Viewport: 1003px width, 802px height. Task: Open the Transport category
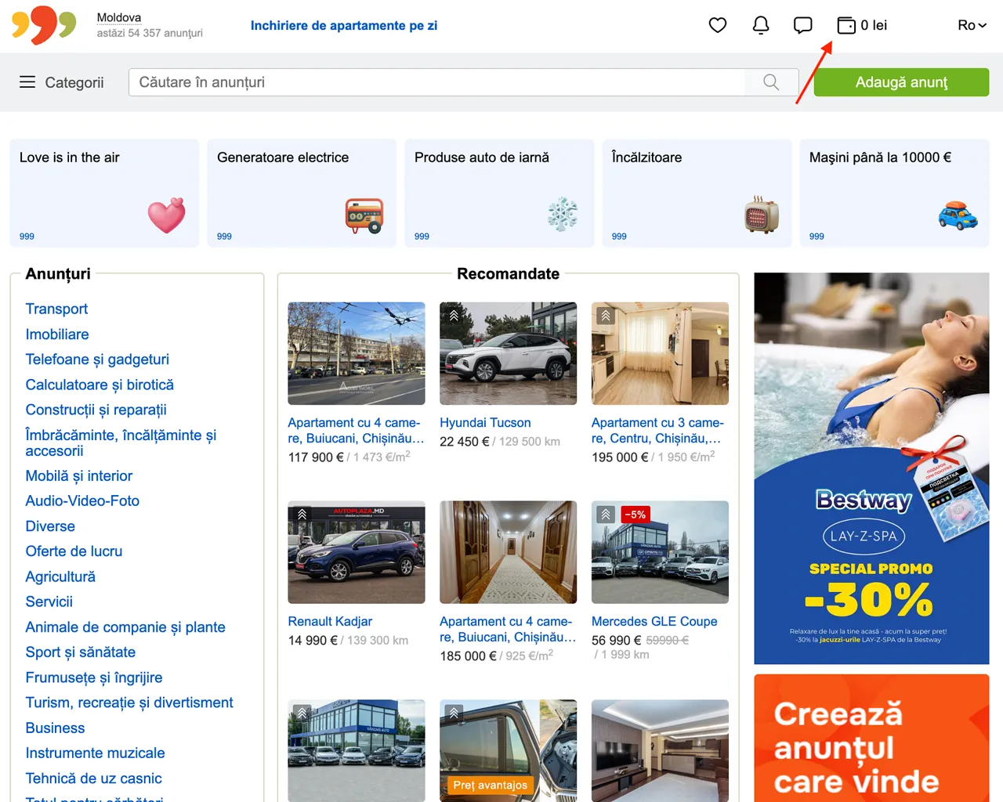(56, 309)
